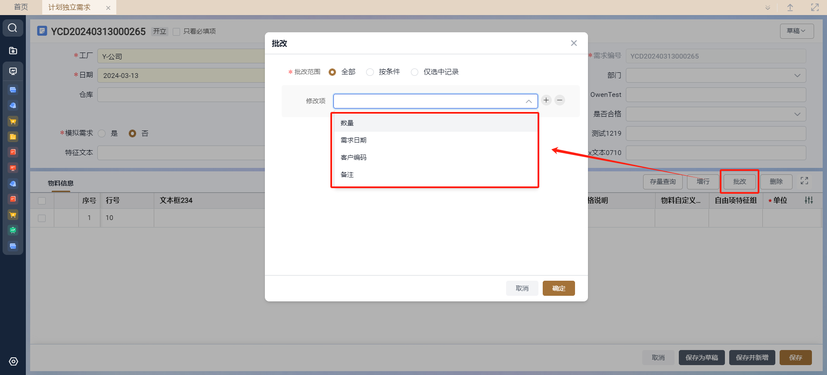This screenshot has height=375, width=827.
Task: Check the 只看必填项 checkbox
Action: tap(176, 31)
